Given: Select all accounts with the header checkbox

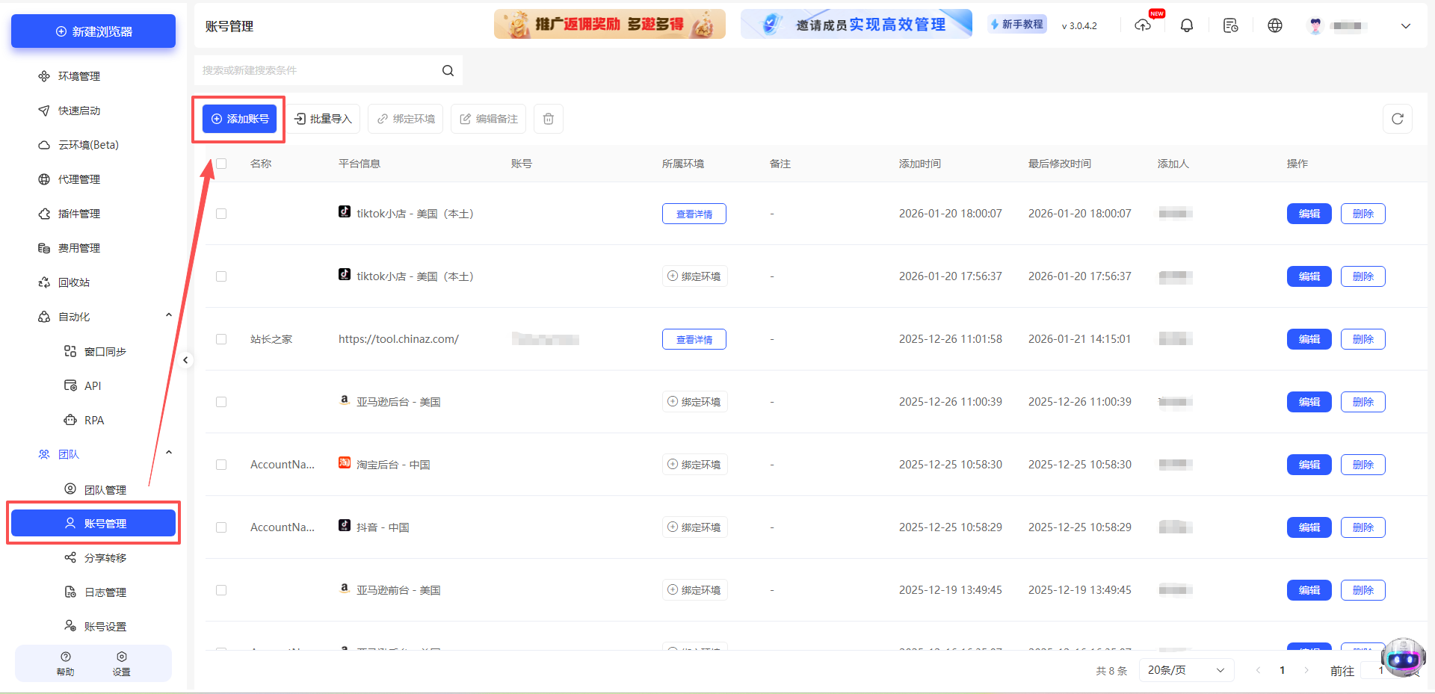Looking at the screenshot, I should [221, 163].
